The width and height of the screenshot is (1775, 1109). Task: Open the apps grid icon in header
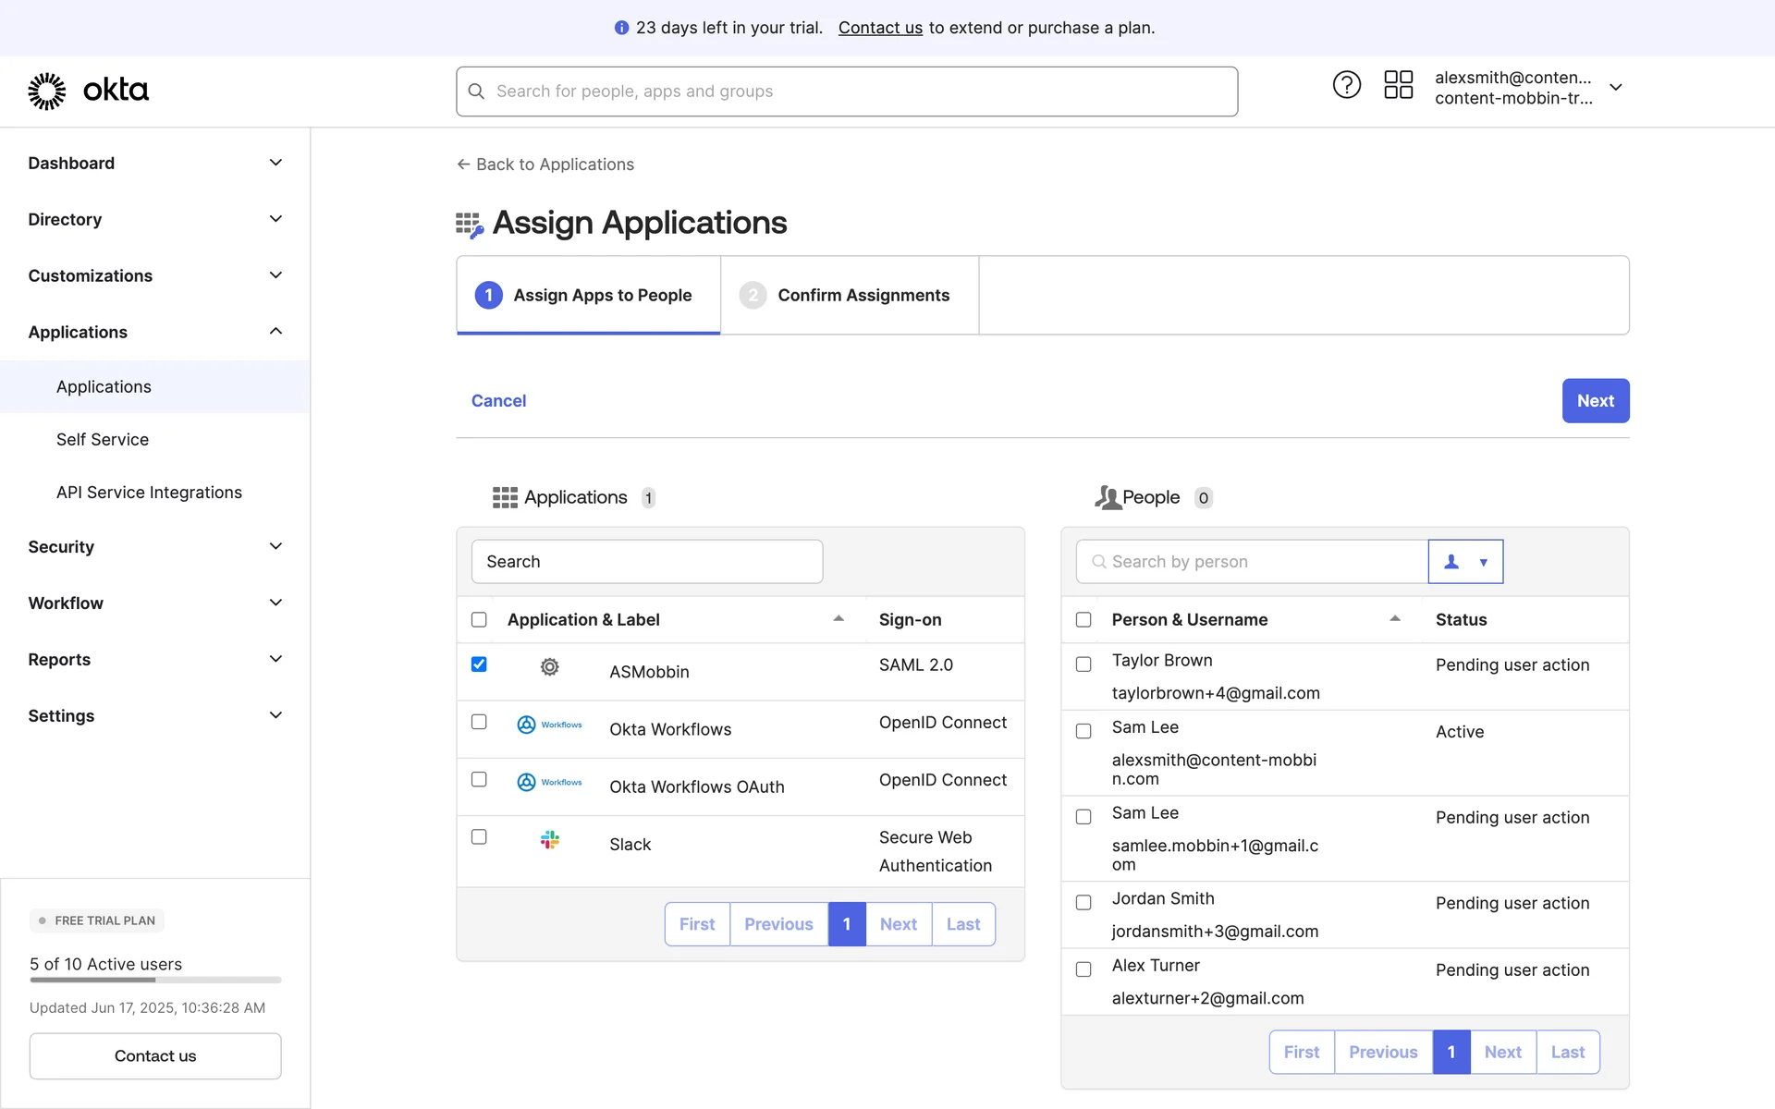click(x=1398, y=85)
